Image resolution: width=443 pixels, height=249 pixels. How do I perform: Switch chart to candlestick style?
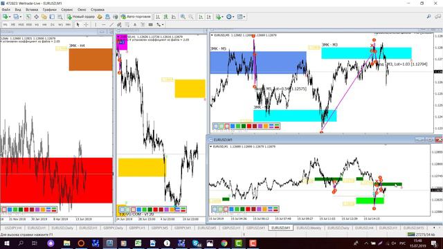click(166, 17)
